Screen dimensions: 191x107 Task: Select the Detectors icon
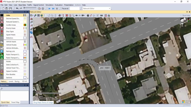(x=2, y=38)
